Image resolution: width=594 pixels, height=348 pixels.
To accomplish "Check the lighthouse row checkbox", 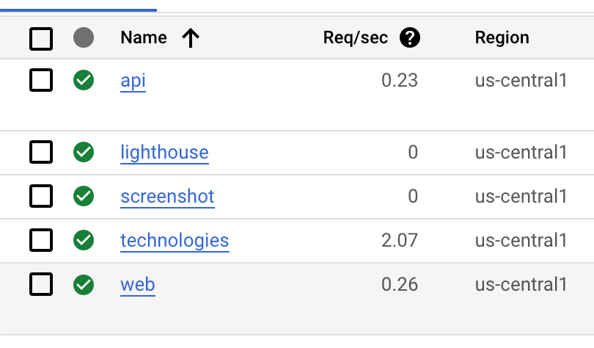I will (x=41, y=153).
